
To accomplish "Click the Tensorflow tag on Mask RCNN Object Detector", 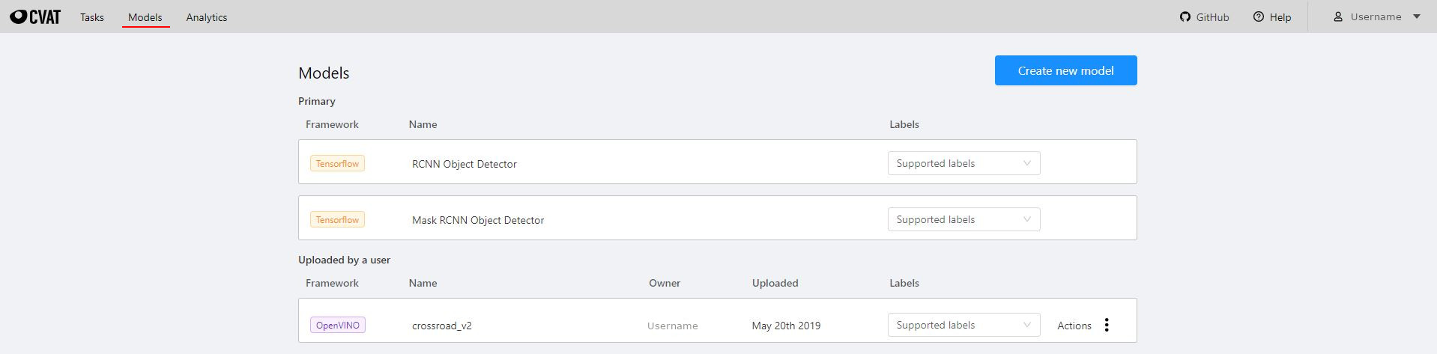I will (337, 219).
